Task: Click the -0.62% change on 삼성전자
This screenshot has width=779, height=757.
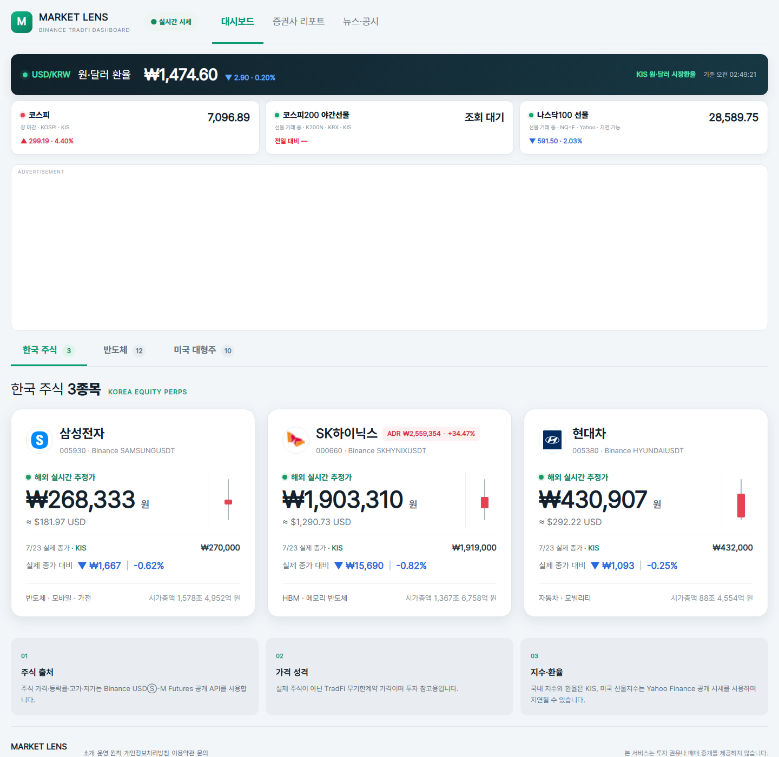Action: coord(149,566)
